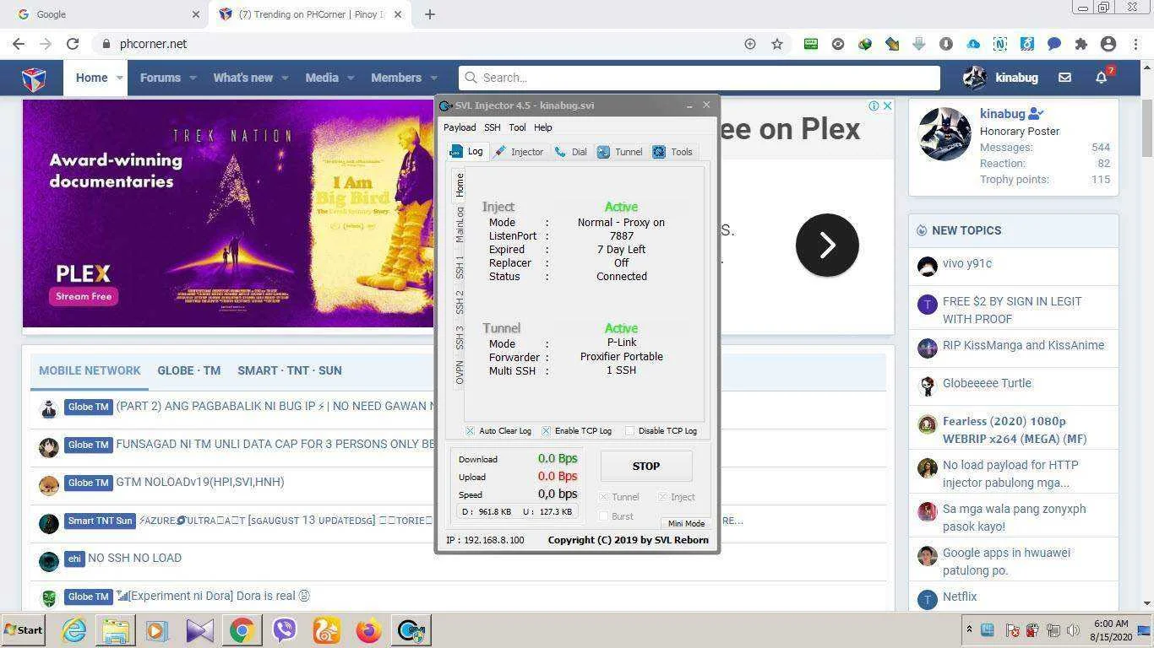Open the Chrome extensions puzzle icon

coord(1081,44)
